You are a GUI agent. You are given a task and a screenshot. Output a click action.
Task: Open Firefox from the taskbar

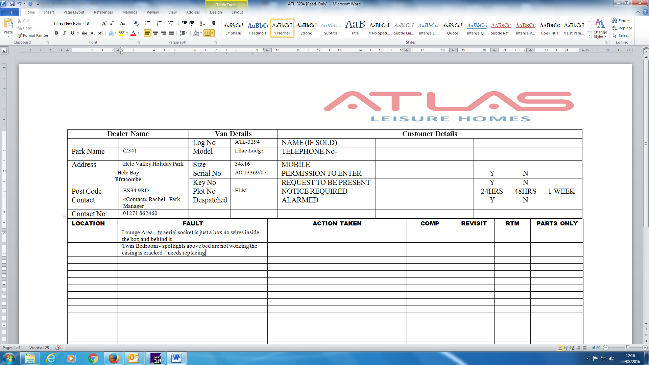(x=114, y=358)
